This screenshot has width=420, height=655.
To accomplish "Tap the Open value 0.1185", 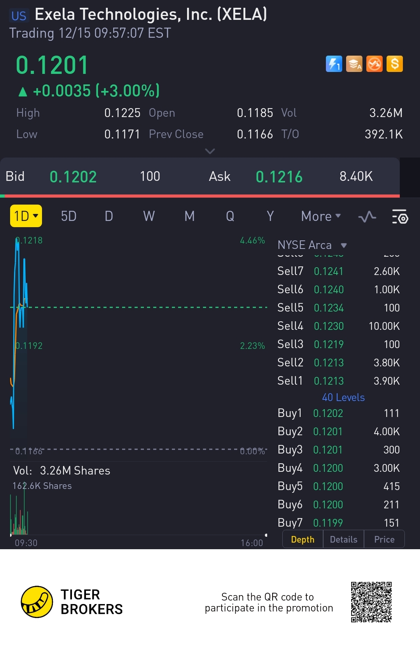I will [x=255, y=113].
